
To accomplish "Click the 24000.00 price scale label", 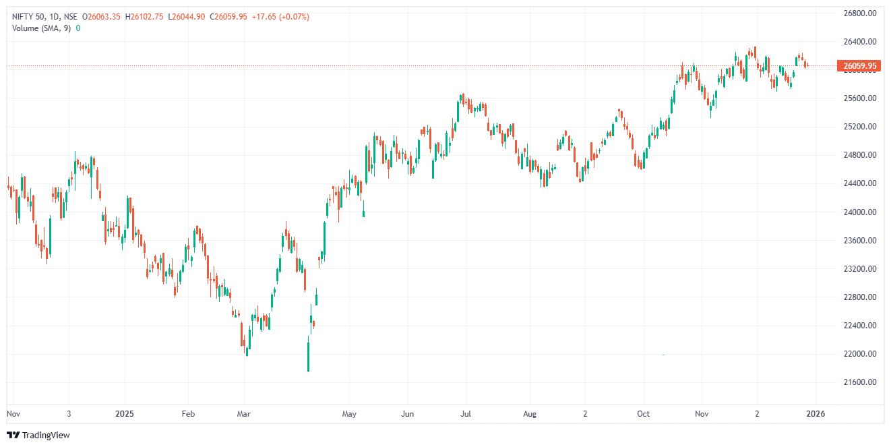I will [859, 212].
